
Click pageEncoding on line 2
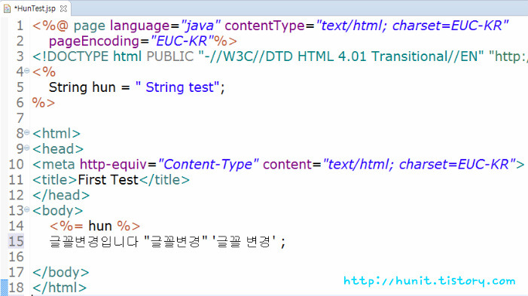click(x=94, y=41)
